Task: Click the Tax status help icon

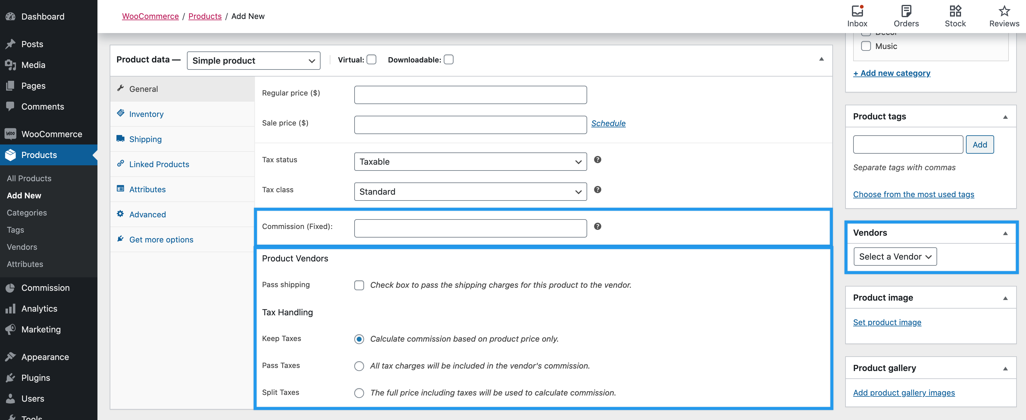Action: 597,159
